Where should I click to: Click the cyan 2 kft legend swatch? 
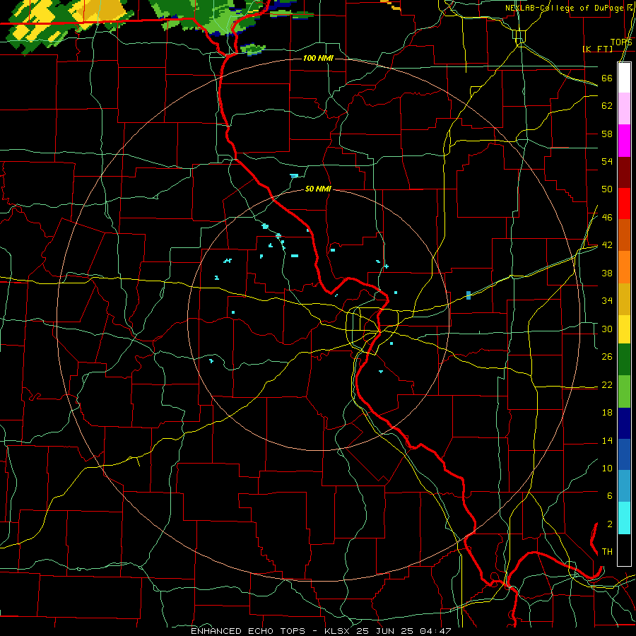click(624, 518)
